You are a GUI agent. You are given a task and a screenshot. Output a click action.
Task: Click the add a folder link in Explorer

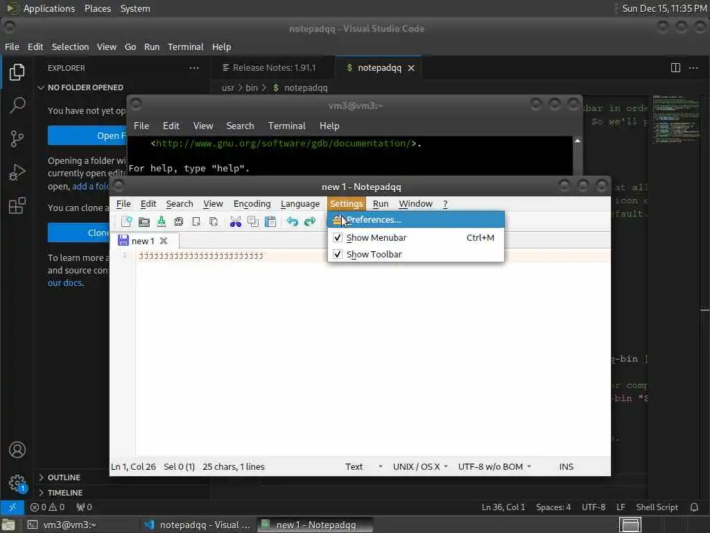[91, 186]
